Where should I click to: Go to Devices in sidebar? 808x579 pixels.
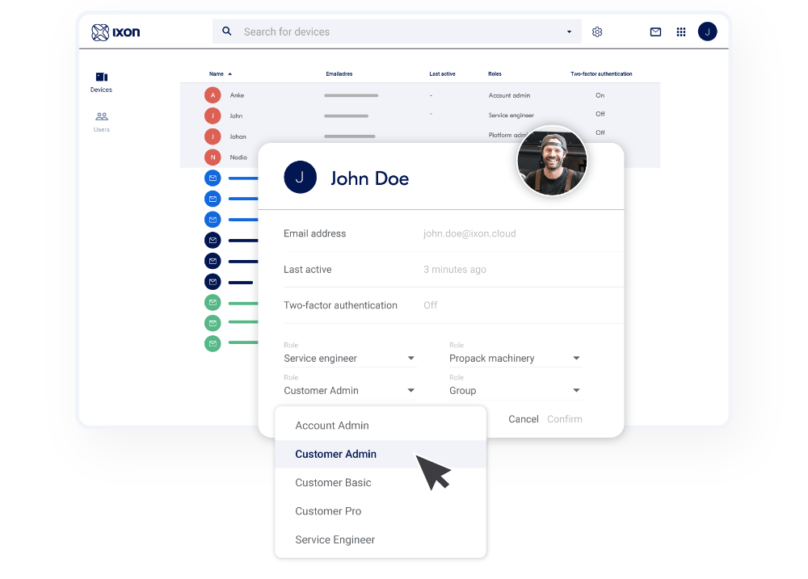102,82
